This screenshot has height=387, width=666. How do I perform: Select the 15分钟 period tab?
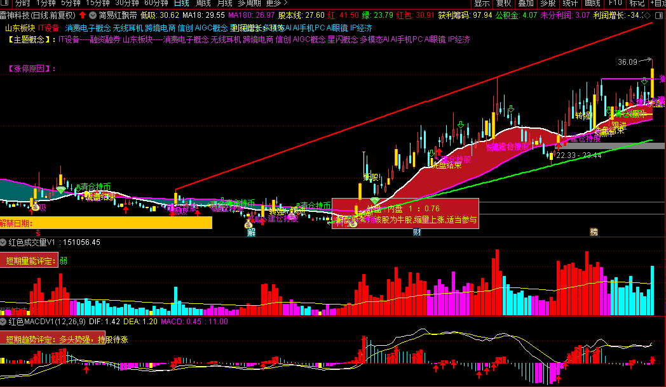(x=98, y=3)
